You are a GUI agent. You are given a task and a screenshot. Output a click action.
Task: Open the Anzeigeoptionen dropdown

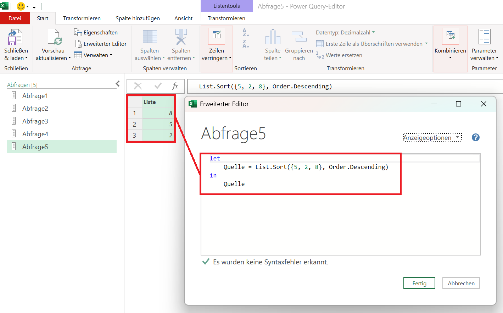pyautogui.click(x=432, y=137)
